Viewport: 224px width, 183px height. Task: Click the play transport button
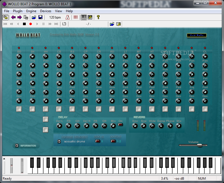(37, 24)
